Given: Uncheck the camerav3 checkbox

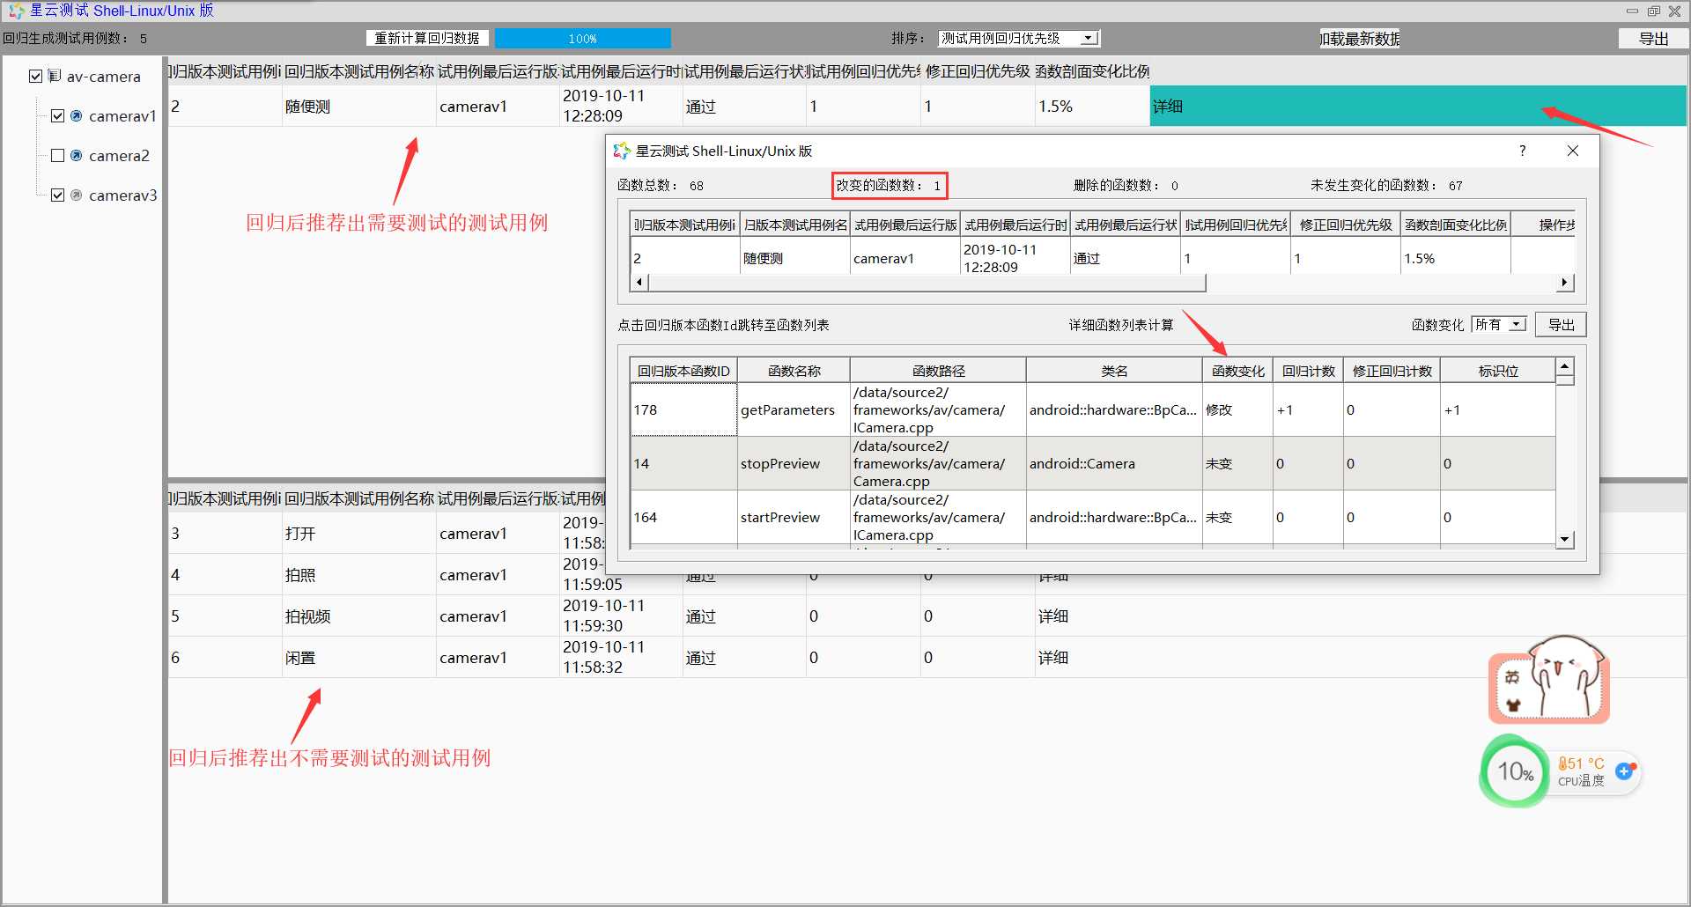Looking at the screenshot, I should (x=57, y=195).
